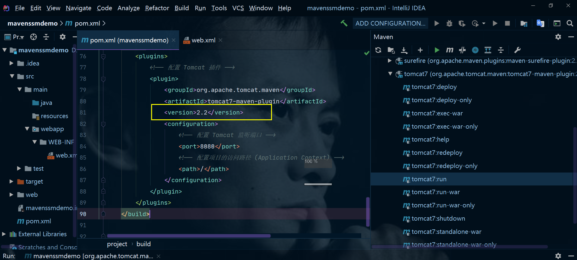The height and width of the screenshot is (260, 577).
Task: Toggle Maven offline mode
Action: click(x=462, y=50)
